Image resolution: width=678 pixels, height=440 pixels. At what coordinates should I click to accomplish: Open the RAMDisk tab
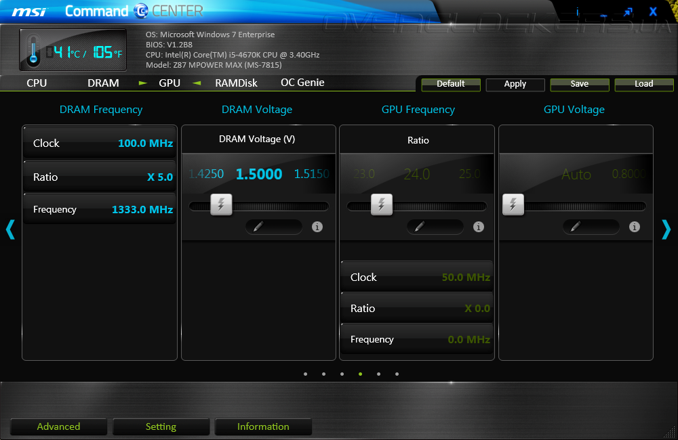(236, 83)
